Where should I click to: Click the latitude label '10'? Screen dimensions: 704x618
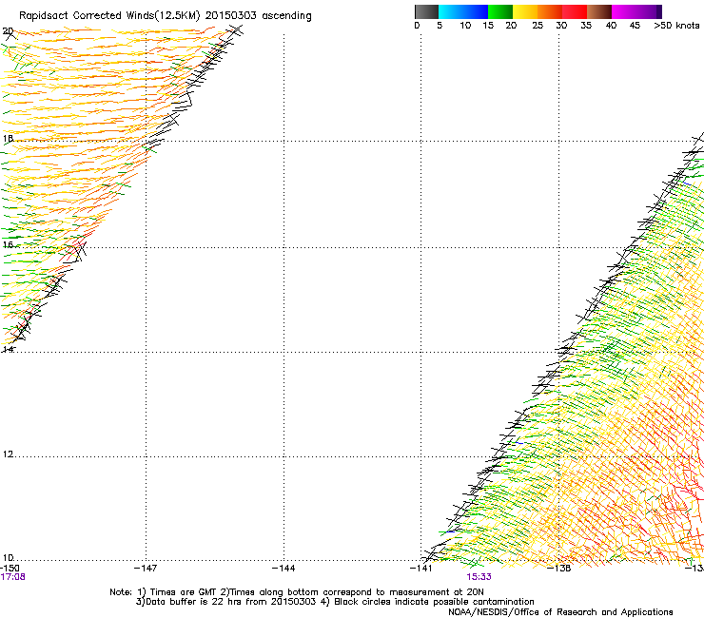tap(8, 558)
